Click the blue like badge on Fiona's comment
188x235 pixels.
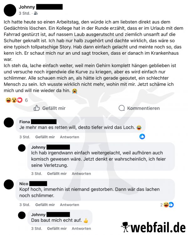(142, 137)
